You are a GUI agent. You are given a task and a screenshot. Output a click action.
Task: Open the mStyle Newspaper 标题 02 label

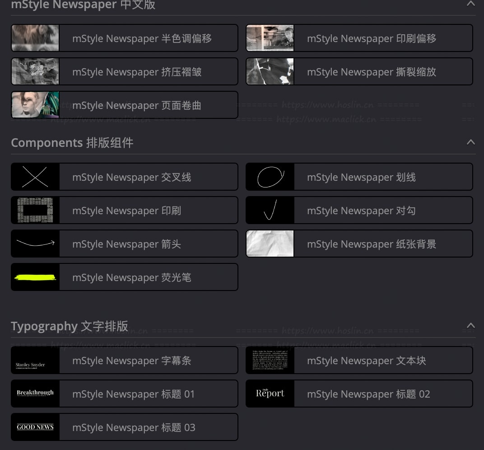coord(368,394)
